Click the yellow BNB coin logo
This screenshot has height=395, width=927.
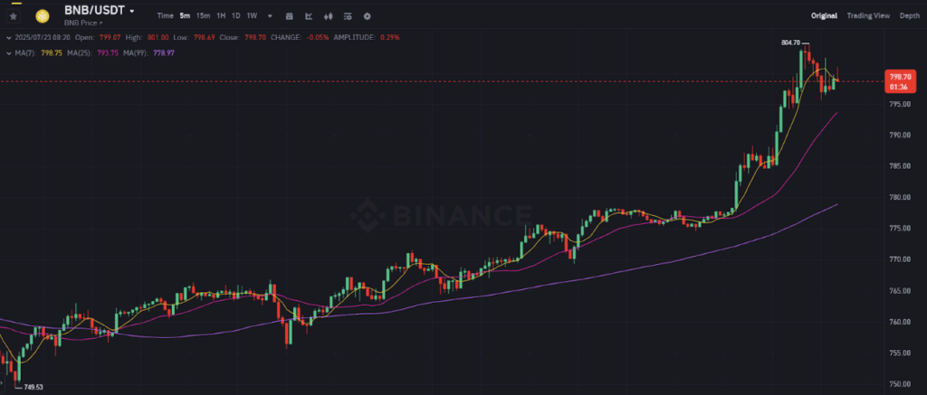pyautogui.click(x=42, y=15)
